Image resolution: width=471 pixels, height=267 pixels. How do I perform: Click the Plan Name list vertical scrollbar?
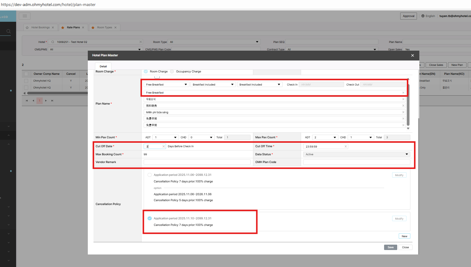[408, 104]
